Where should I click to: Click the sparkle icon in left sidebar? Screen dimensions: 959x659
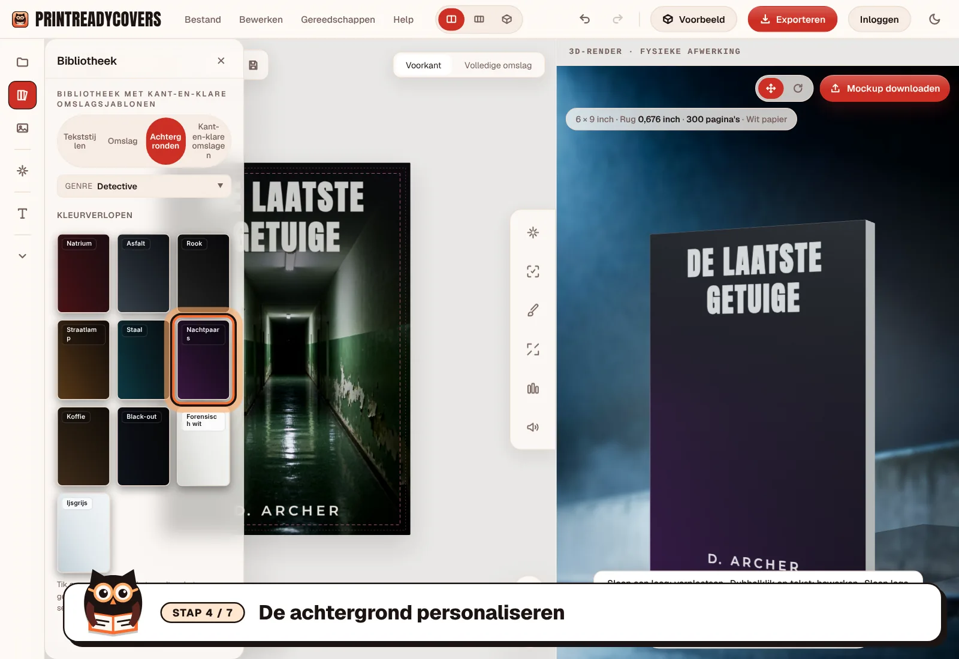[x=22, y=171]
